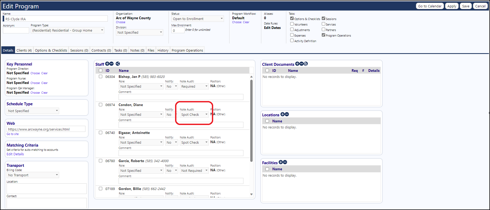Open the Program Operations tab
490x210 pixels.
pyautogui.click(x=187, y=50)
